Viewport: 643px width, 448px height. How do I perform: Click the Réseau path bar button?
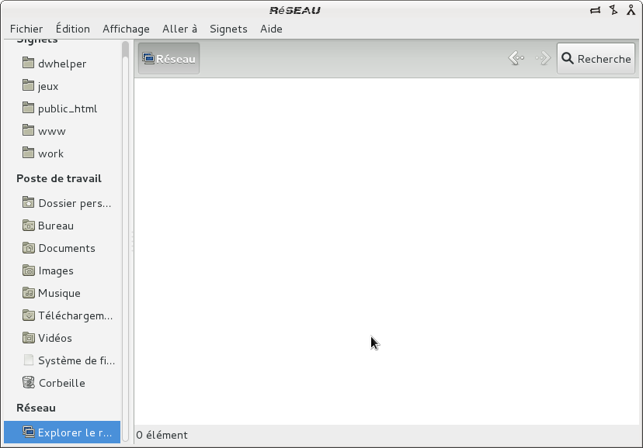[169, 58]
